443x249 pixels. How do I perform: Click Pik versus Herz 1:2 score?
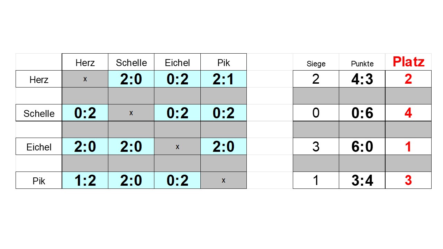85,180
